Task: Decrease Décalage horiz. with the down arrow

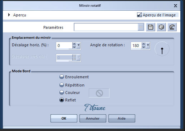Action: coord(74,47)
